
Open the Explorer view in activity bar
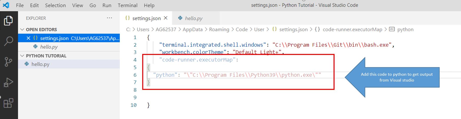click(8, 21)
